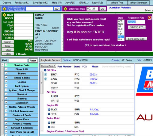
Task: Click the plus icon beside BBF brake fluid
Action: 49,123
